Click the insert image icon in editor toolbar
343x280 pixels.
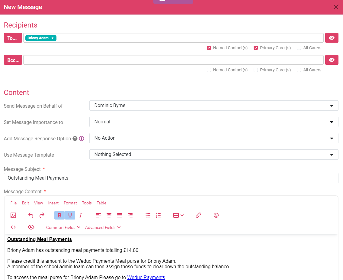(13, 215)
